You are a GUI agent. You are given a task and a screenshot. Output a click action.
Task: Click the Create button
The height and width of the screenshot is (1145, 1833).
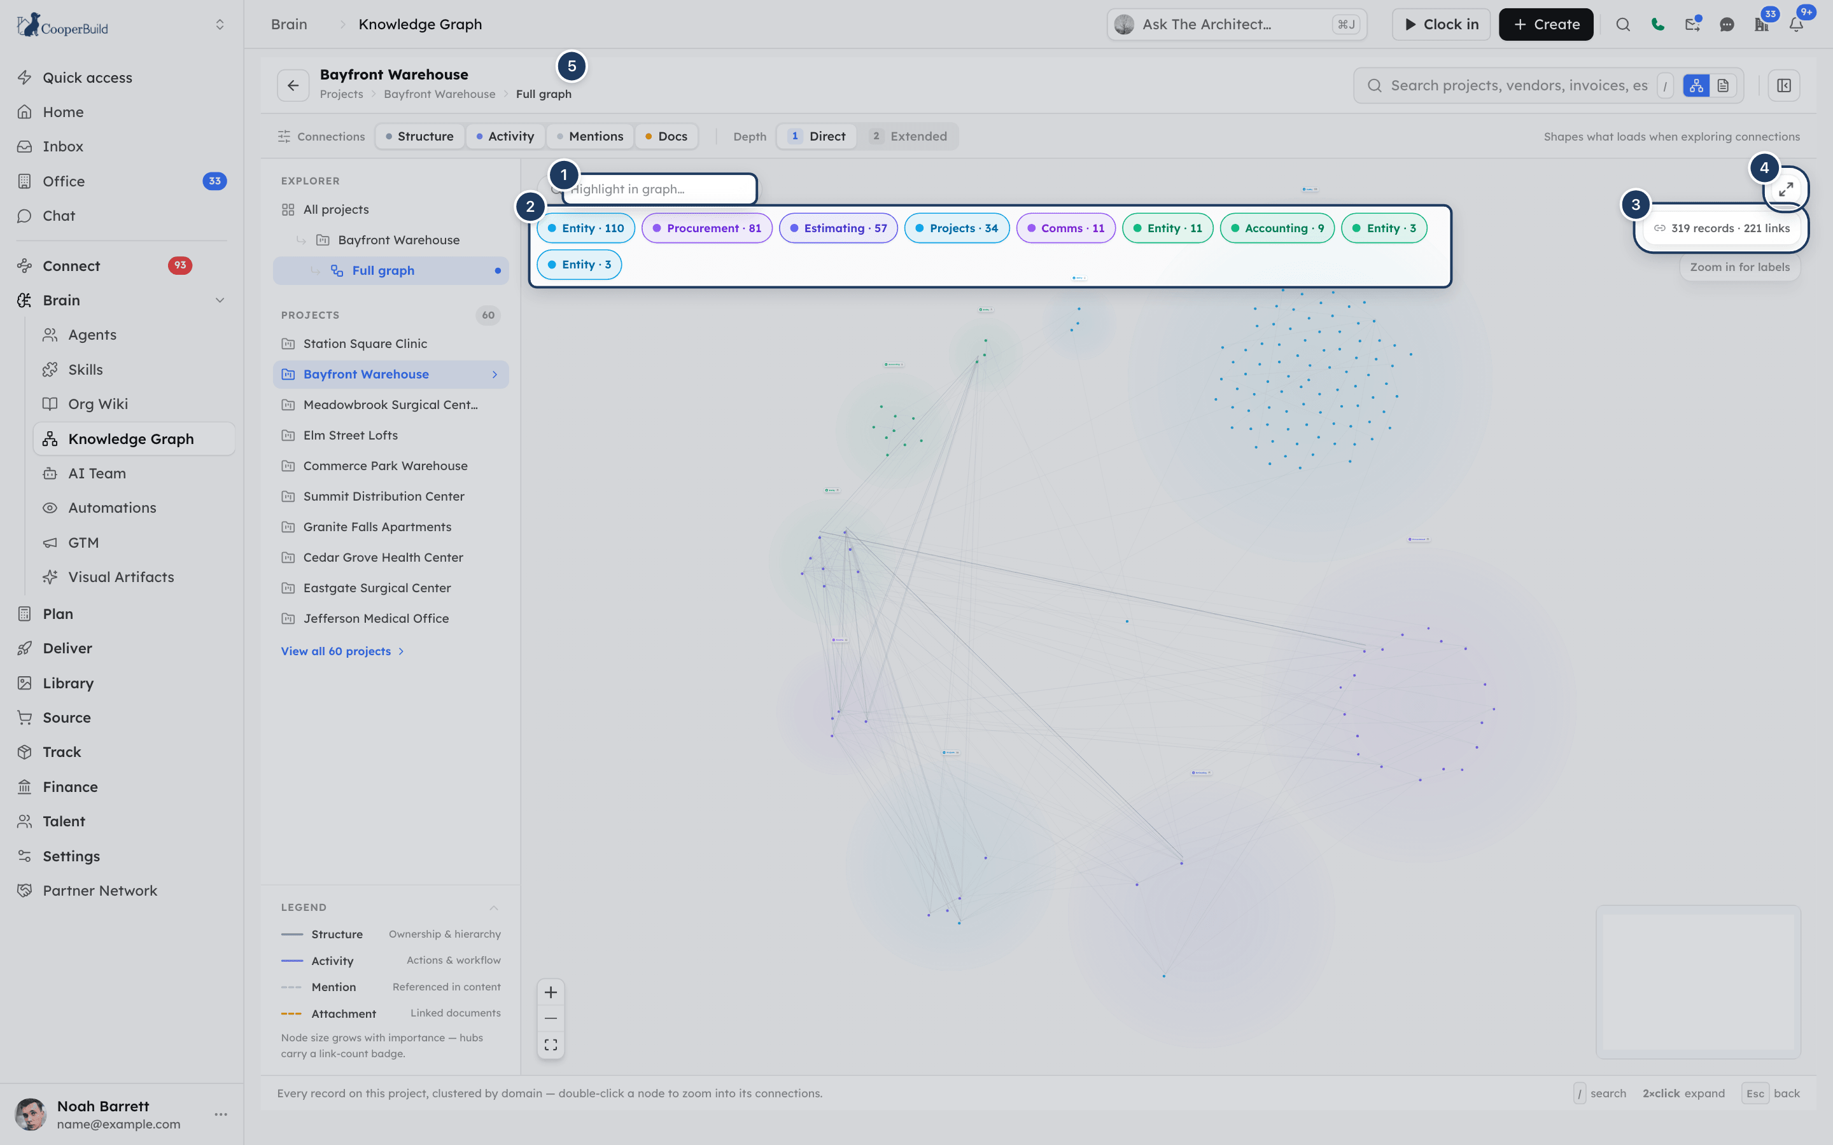click(x=1545, y=24)
